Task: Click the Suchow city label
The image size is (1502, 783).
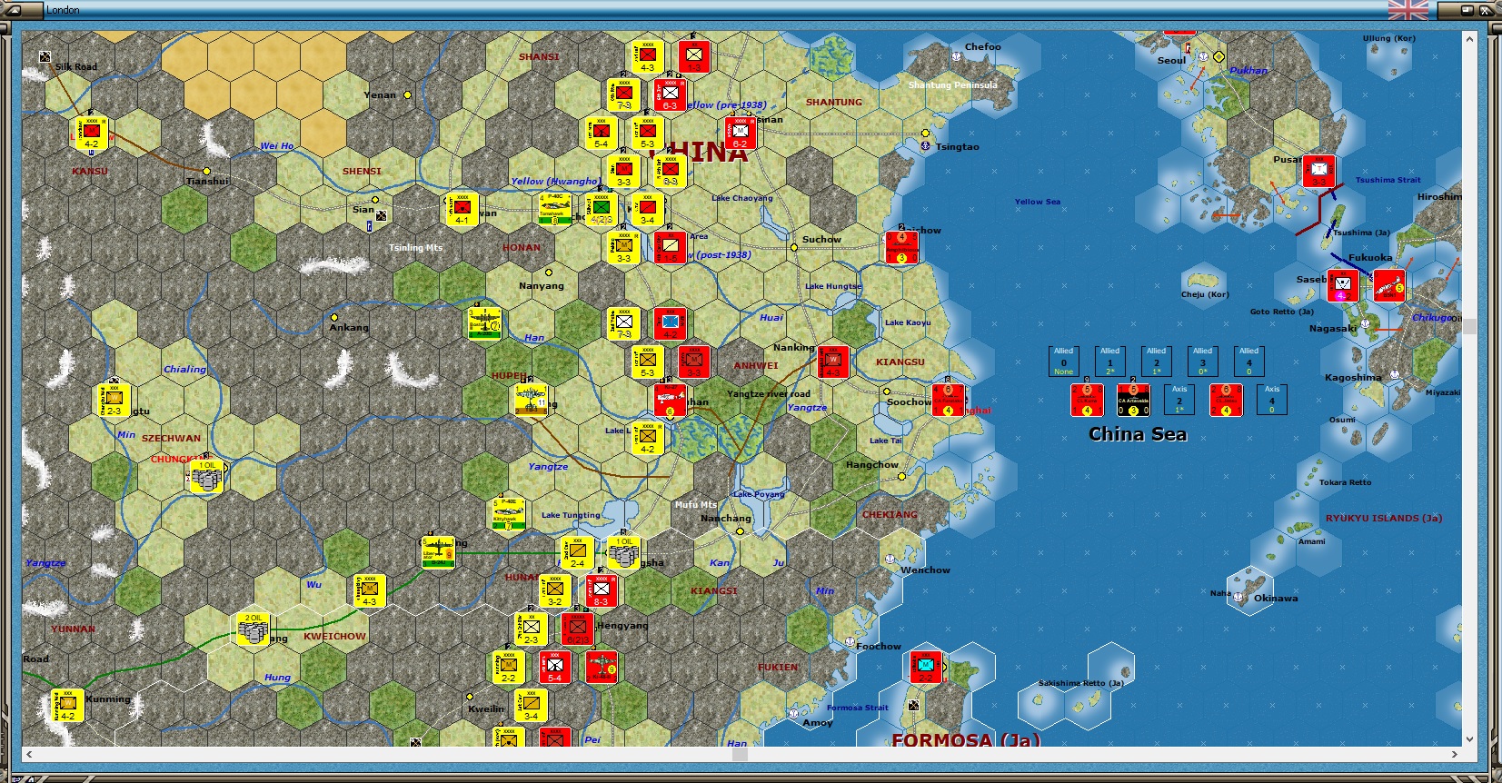Action: tap(821, 239)
